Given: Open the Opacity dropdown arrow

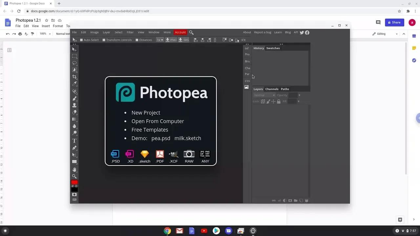Looking at the screenshot, I should click(299, 95).
